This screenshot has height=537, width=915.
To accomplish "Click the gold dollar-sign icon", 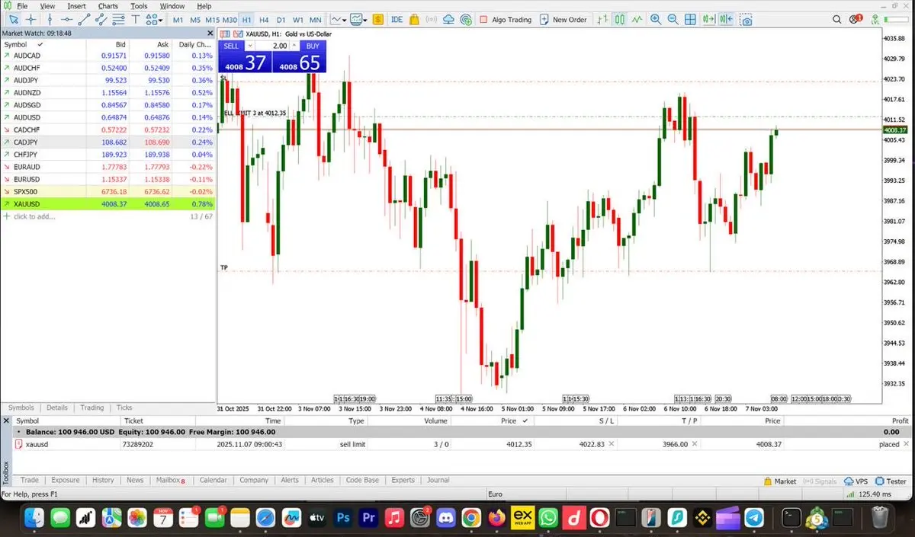I will [x=377, y=19].
